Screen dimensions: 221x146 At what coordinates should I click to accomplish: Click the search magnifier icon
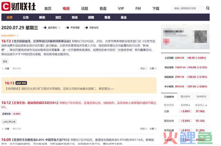coord(208,8)
